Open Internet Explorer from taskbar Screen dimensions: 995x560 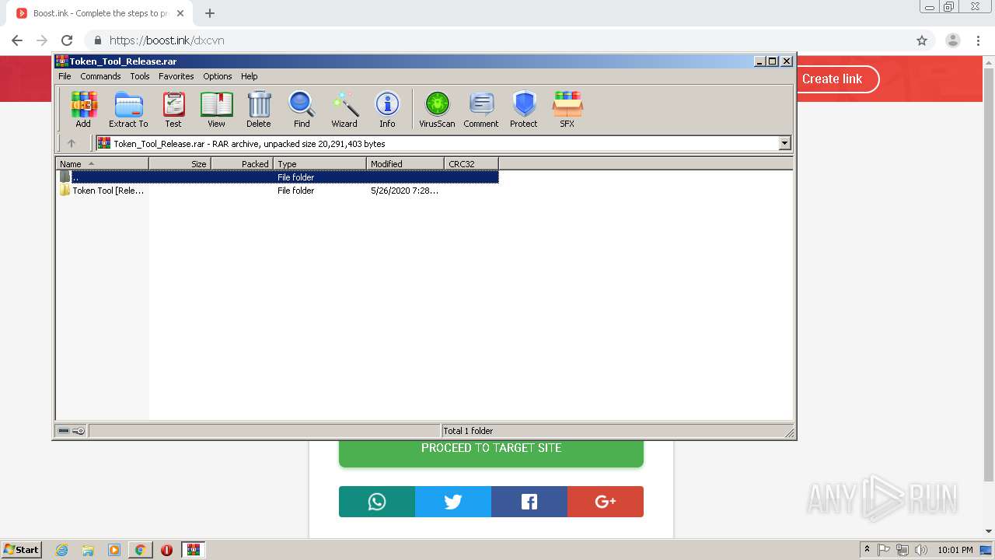tap(62, 550)
